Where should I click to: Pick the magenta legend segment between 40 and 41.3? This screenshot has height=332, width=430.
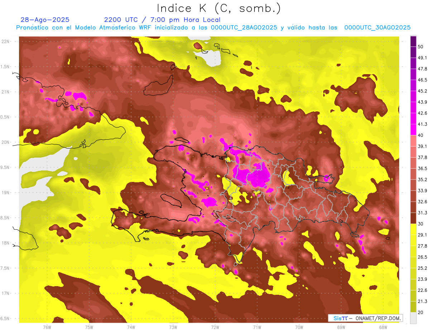click(413, 130)
